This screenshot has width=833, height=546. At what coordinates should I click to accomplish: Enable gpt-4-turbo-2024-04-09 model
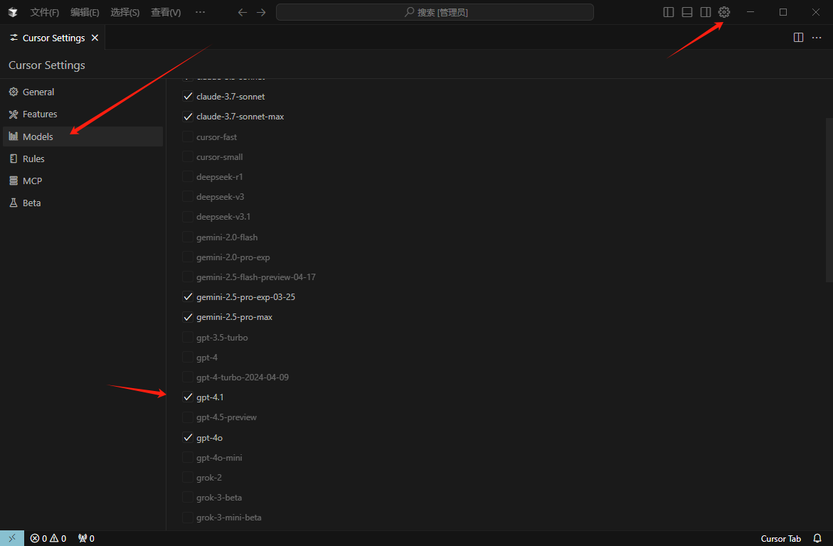(x=188, y=377)
